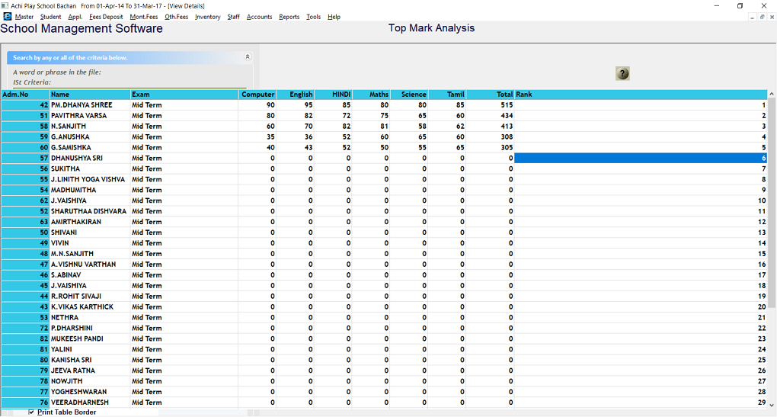
Task: Click the Rank column header
Action: [640, 95]
